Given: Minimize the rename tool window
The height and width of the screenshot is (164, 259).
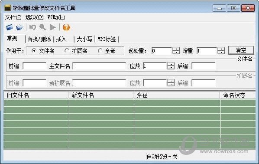Looking at the screenshot, I should point(219,8).
